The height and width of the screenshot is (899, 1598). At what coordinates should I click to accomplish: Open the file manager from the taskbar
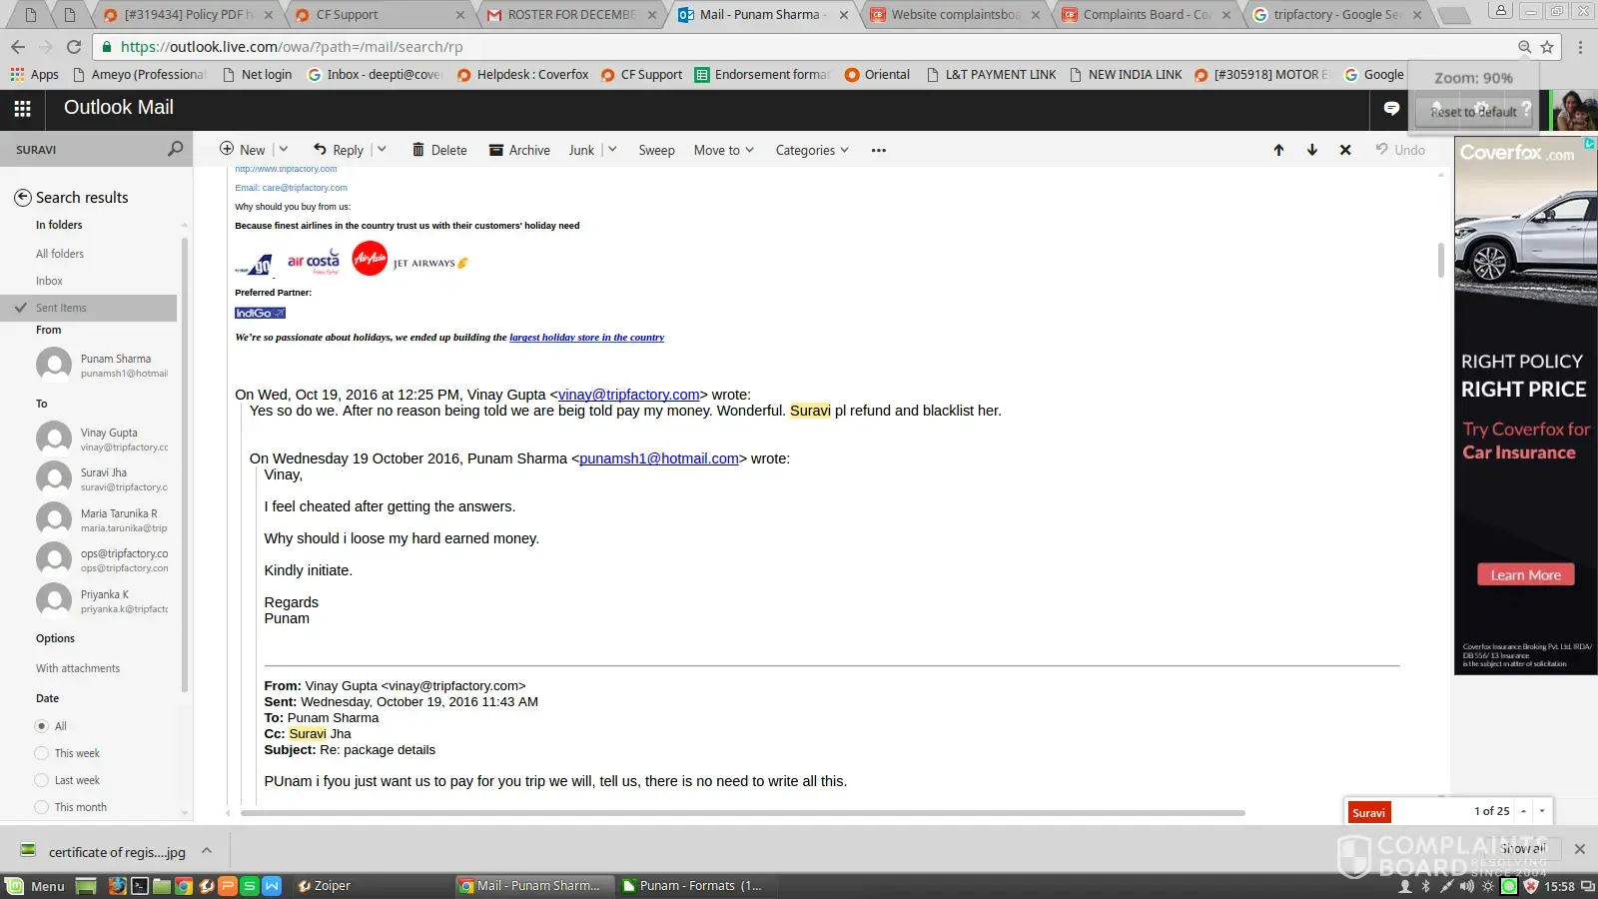(x=162, y=886)
